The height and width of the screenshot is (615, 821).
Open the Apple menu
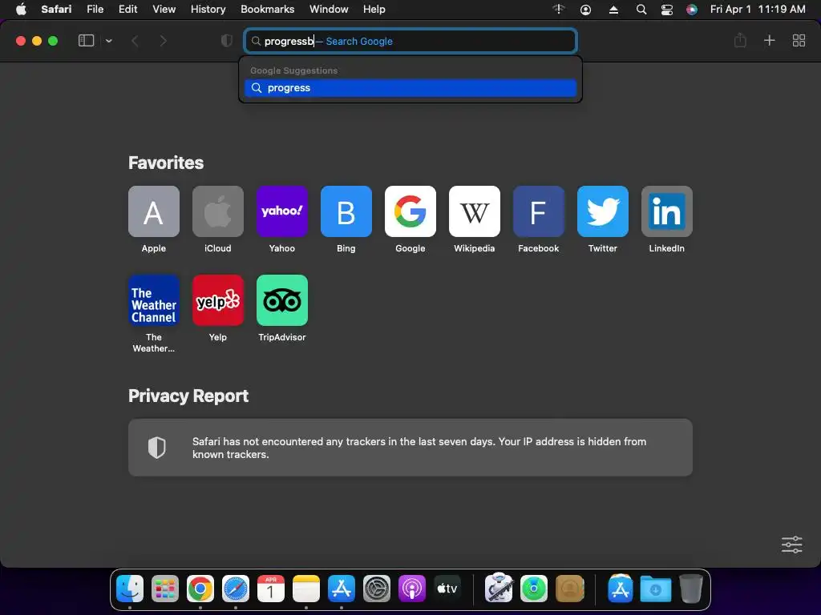[21, 9]
